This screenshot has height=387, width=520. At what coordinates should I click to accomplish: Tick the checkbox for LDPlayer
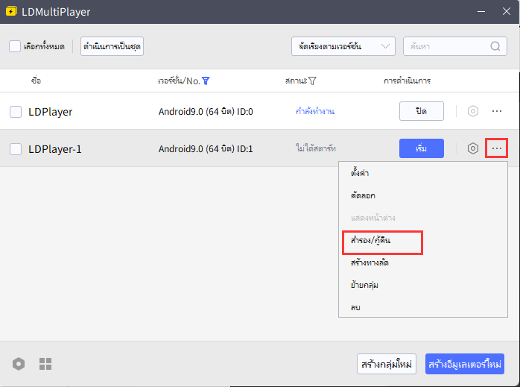pos(16,112)
